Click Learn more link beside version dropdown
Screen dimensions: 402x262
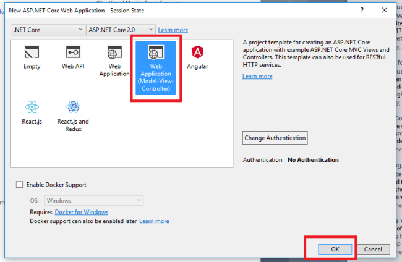173,30
